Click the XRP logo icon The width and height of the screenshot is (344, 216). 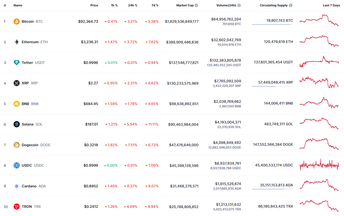[17, 83]
